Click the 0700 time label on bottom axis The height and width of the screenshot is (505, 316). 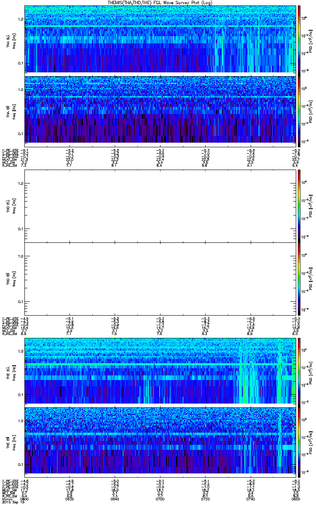[x=160, y=499]
